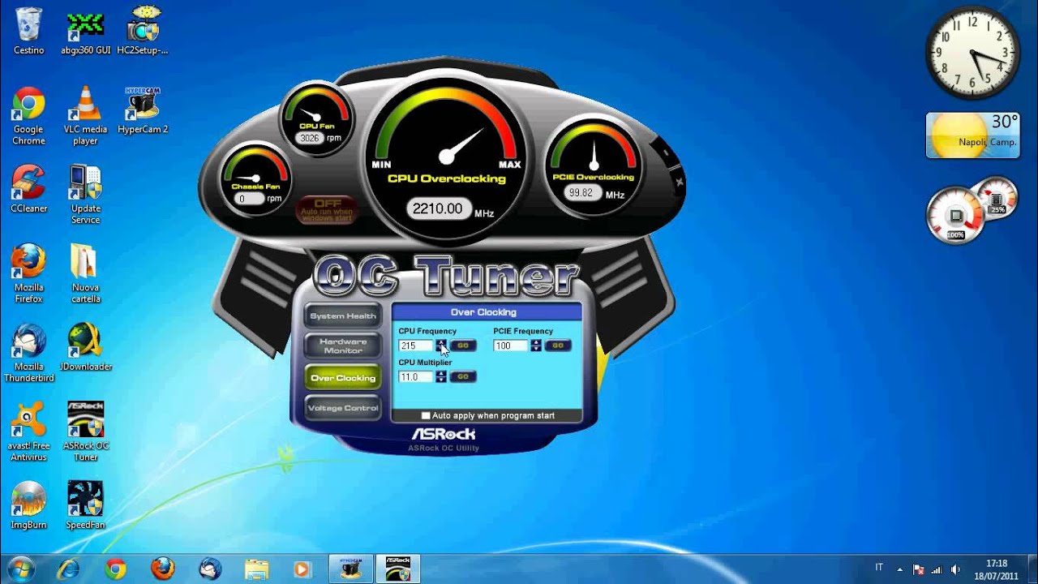Open Google Chrome desktop shortcut
This screenshot has width=1038, height=584.
(x=28, y=116)
